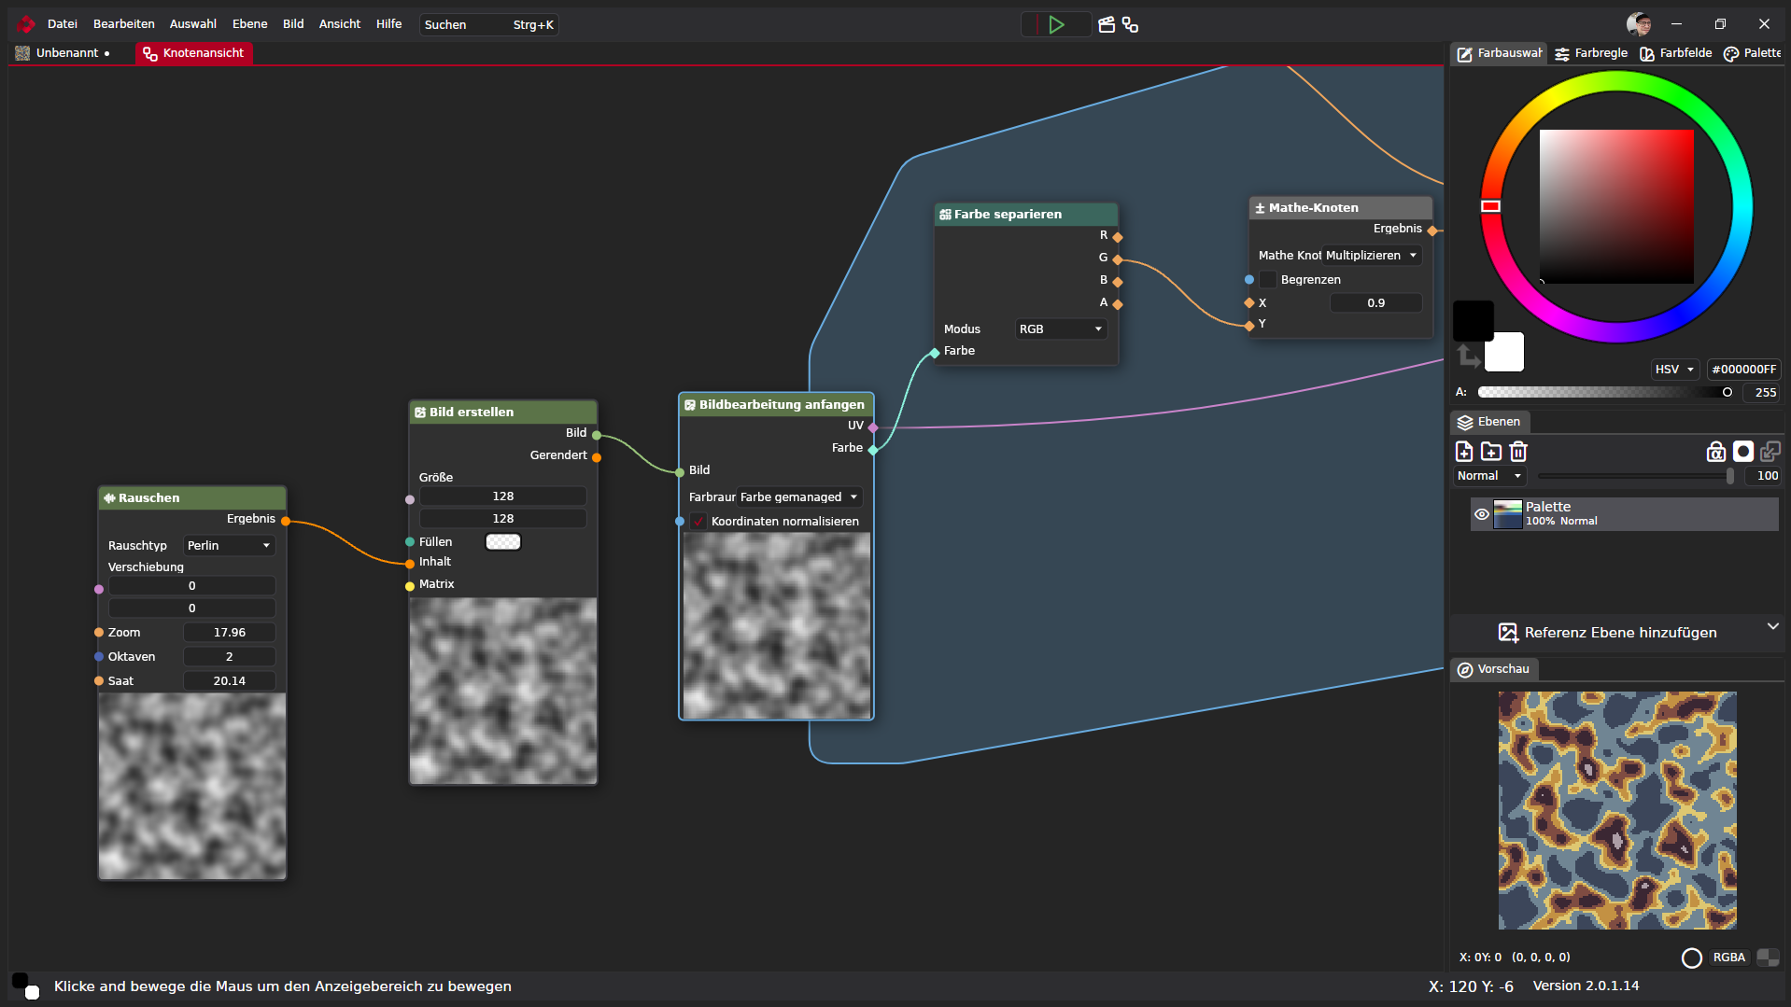Open the HSV color mode dropdown
The height and width of the screenshot is (1007, 1791).
click(1674, 370)
